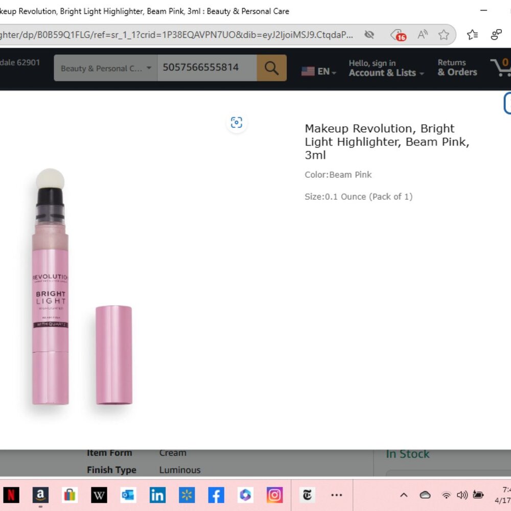511x511 pixels.
Task: Open the EN language selector dropdown
Action: (x=319, y=72)
